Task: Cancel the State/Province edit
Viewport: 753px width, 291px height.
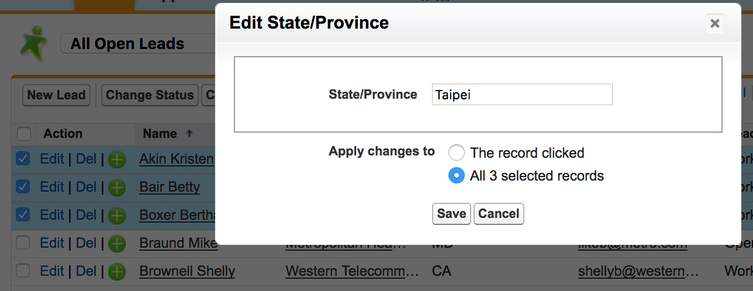Action: pyautogui.click(x=499, y=214)
